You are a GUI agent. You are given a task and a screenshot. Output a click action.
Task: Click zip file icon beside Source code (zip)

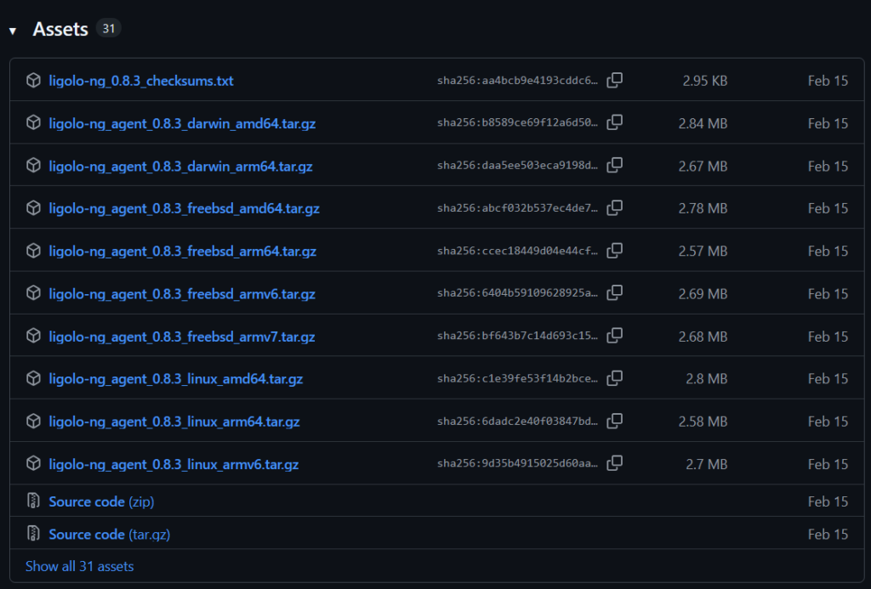coord(33,501)
